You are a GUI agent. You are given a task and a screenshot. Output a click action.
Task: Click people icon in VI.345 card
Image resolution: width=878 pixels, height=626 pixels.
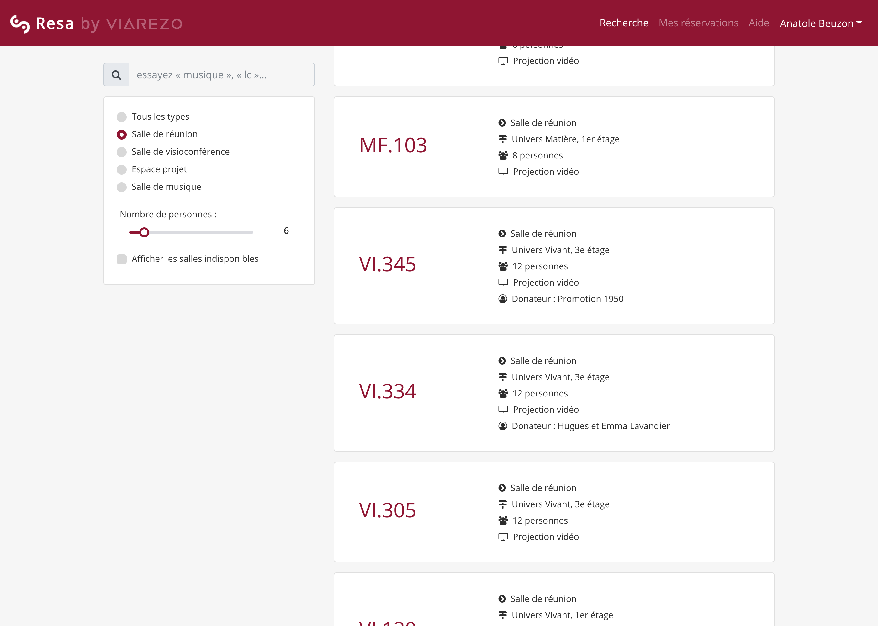click(503, 266)
